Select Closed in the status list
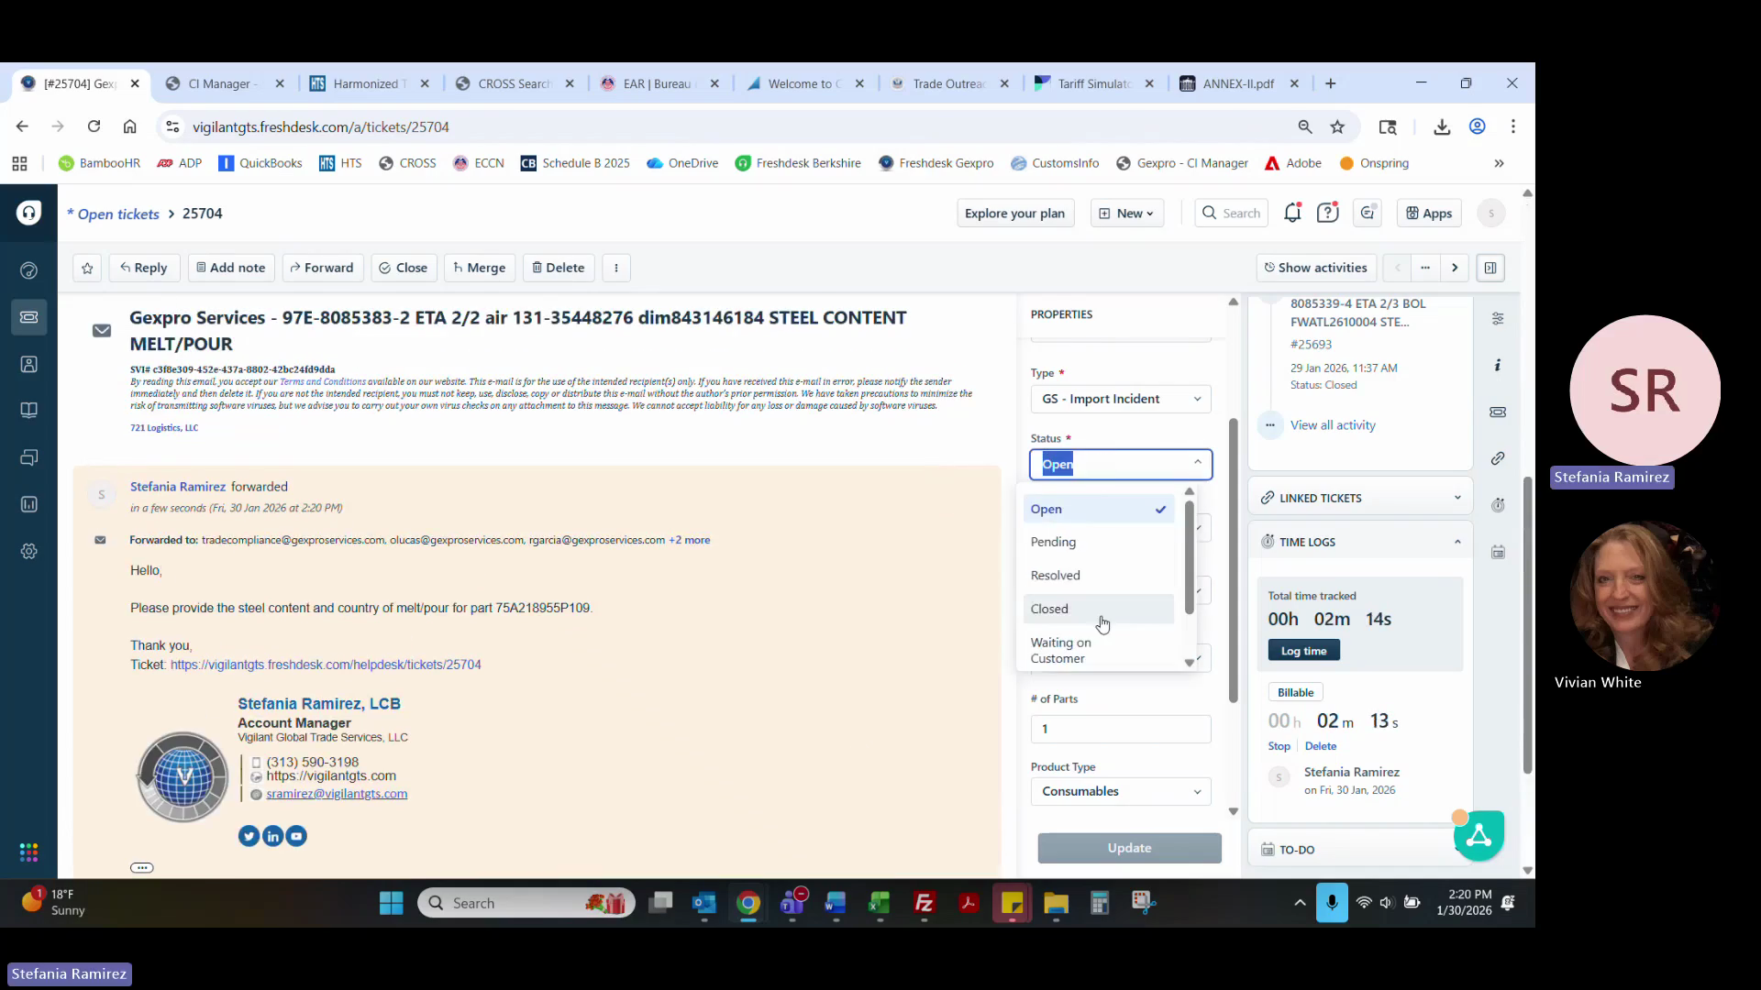 1050,609
